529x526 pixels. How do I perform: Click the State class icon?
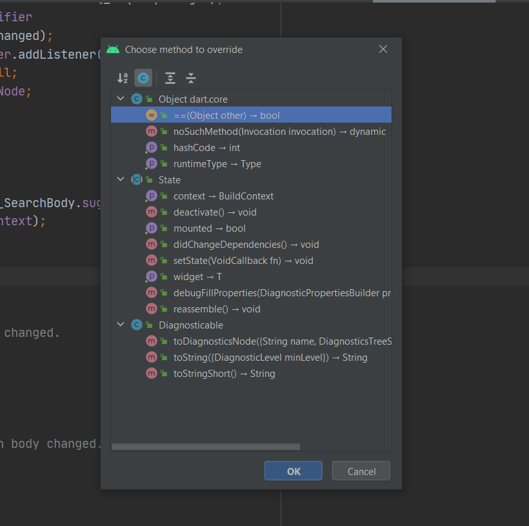136,179
